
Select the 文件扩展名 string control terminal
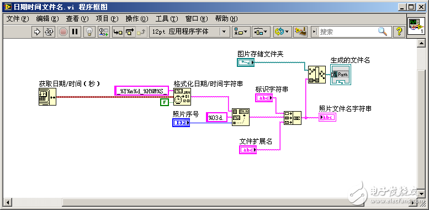(x=248, y=150)
